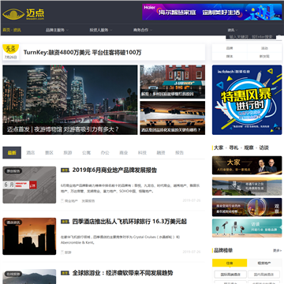The width and height of the screenshot is (284, 284).
Task: Expand the 投资人服务 dropdown menu
Action: [101, 30]
